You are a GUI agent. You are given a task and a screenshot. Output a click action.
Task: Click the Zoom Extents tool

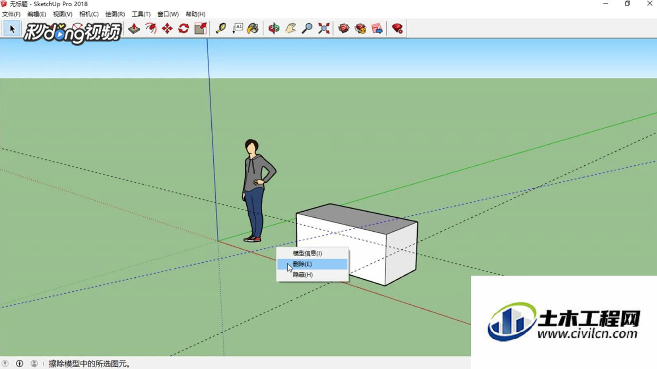pyautogui.click(x=324, y=29)
